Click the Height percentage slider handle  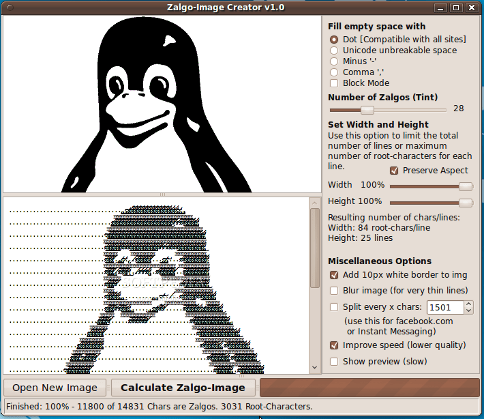[466, 203]
